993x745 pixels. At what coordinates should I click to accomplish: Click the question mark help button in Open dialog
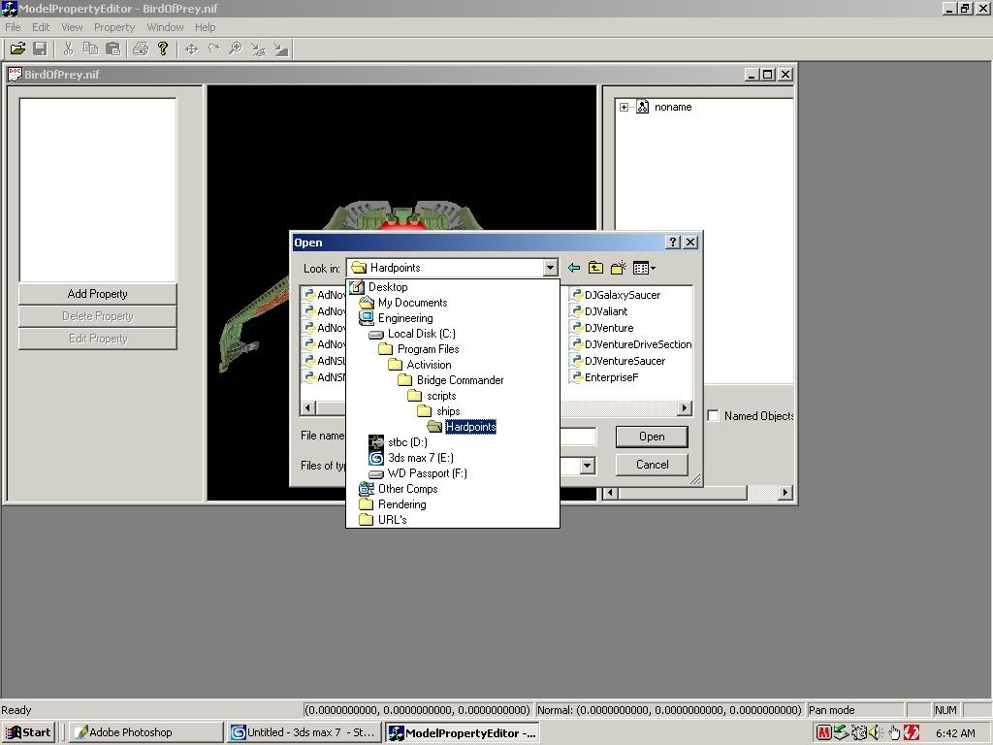673,242
